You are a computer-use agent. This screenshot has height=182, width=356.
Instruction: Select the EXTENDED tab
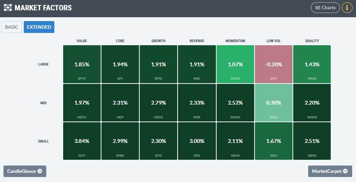point(39,27)
